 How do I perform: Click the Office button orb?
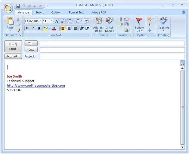click(8, 8)
